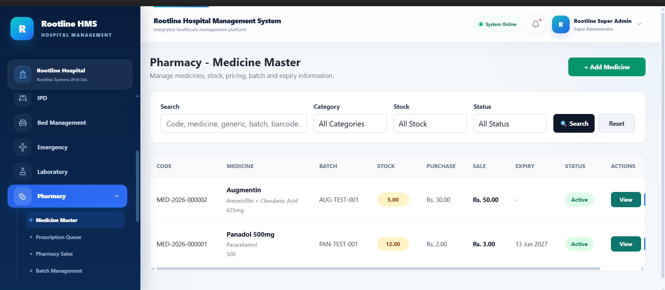Click the Rootline Hospital building icon
The height and width of the screenshot is (290, 665).
pyautogui.click(x=23, y=74)
